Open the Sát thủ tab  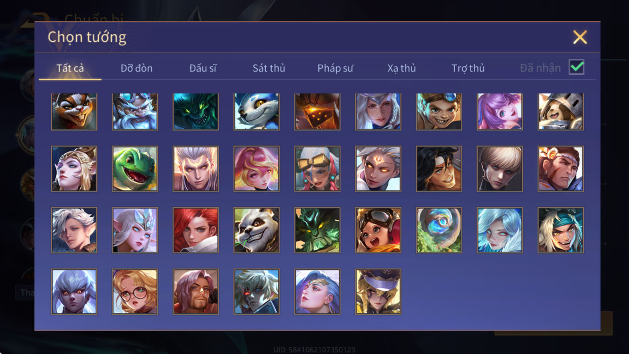tap(269, 68)
